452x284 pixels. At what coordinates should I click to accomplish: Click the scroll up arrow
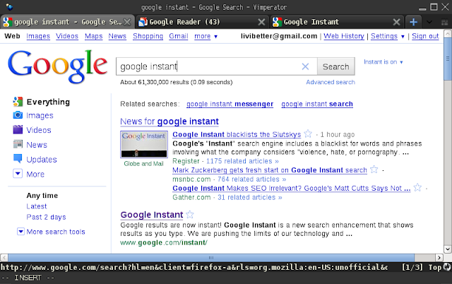click(x=448, y=33)
